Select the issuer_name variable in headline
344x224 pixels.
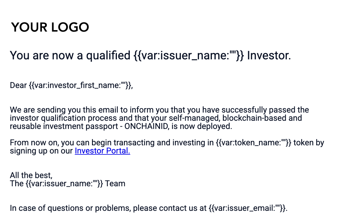(189, 55)
